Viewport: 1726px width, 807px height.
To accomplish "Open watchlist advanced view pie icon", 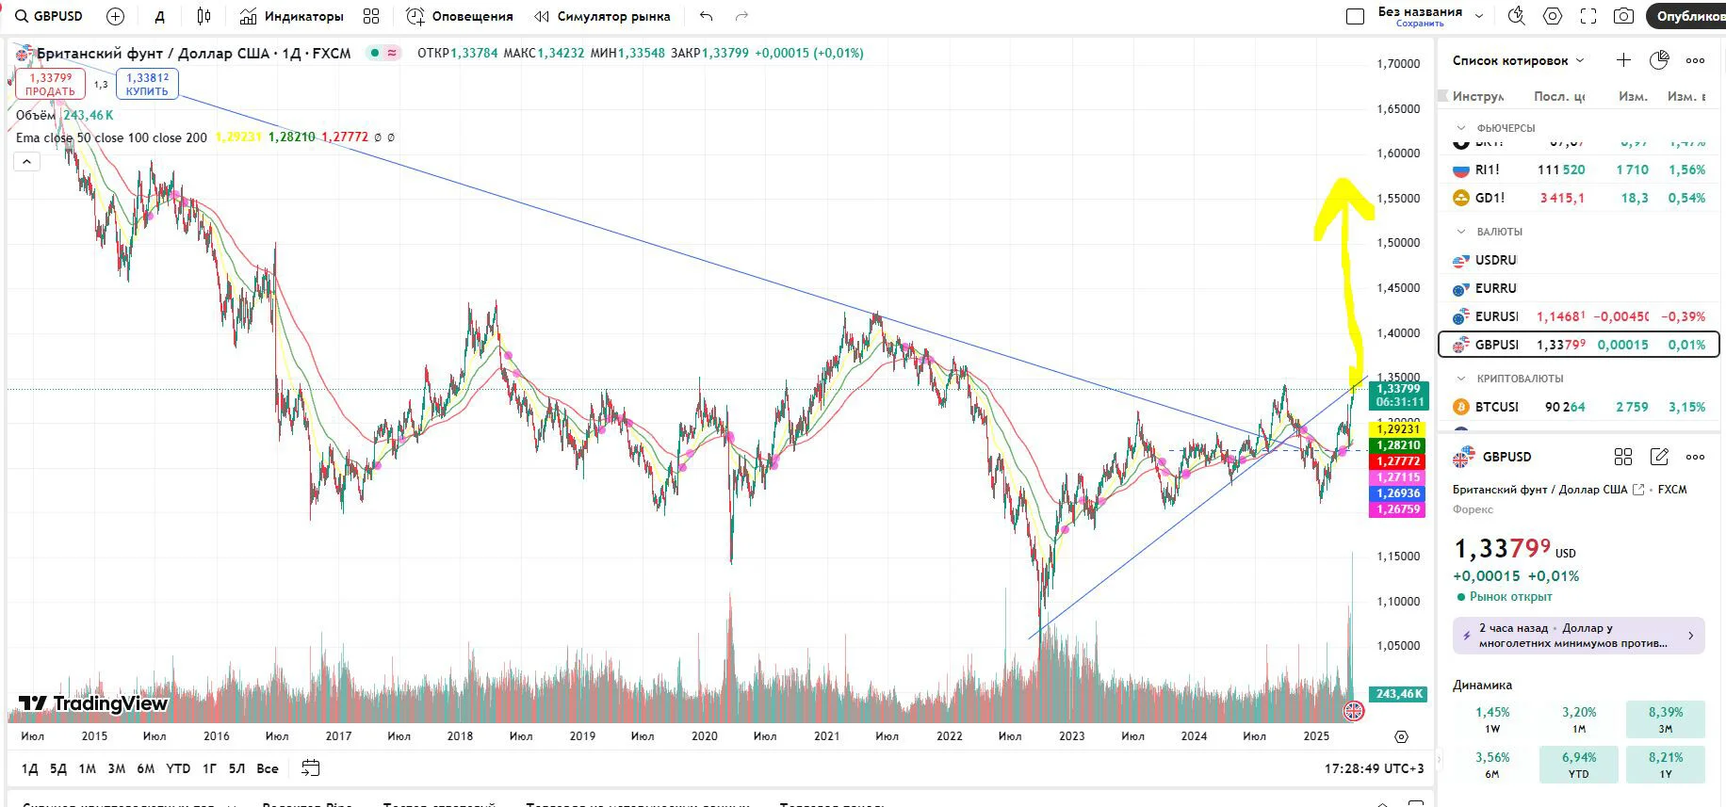I will coord(1659,60).
